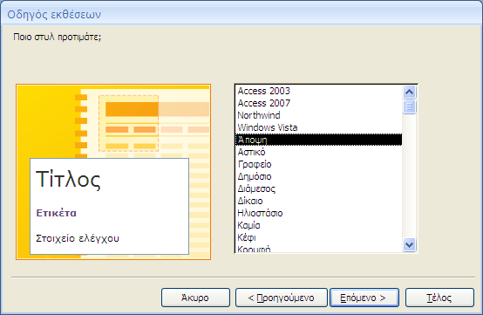Click the Άκυρο cancel button
This screenshot has width=483, height=315.
[195, 298]
